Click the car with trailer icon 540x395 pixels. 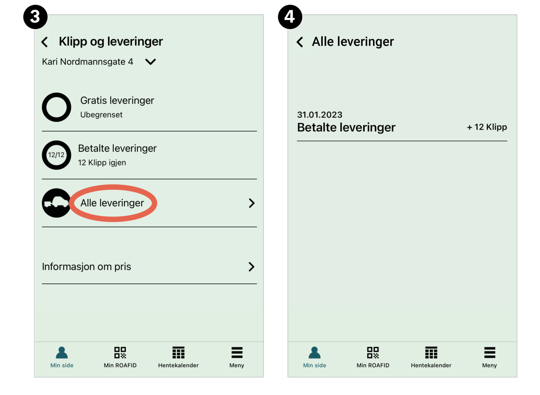56,203
